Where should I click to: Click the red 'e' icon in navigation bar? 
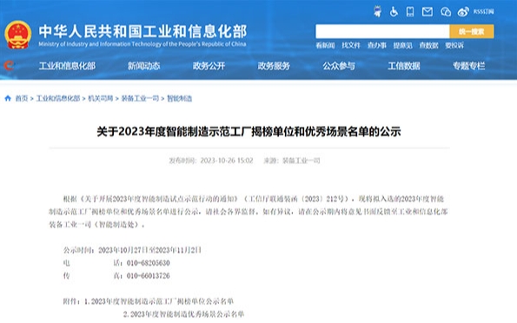tap(9, 66)
